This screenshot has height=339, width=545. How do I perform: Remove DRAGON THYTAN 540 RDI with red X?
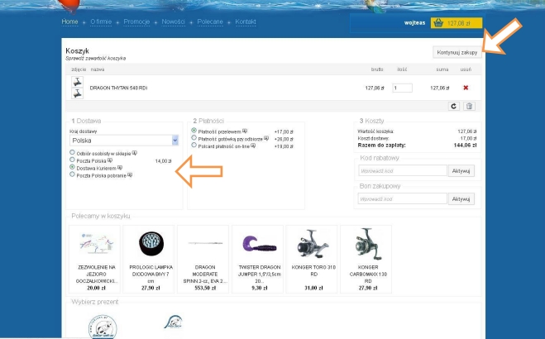[466, 88]
